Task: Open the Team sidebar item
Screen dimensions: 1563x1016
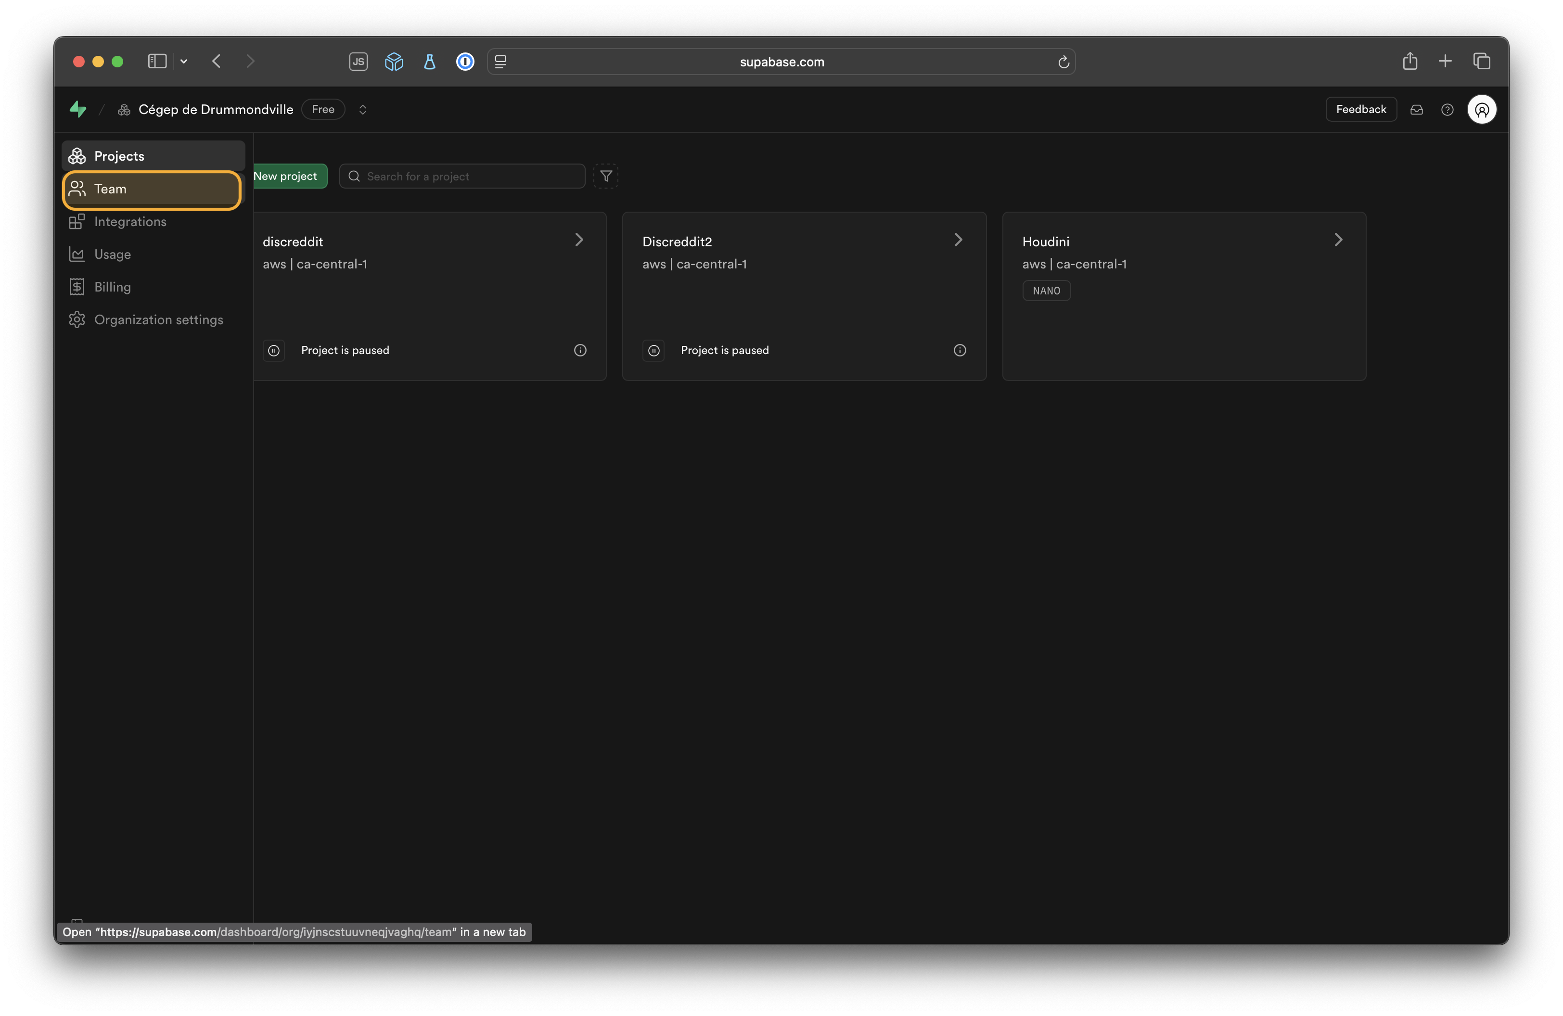Action: pos(153,190)
